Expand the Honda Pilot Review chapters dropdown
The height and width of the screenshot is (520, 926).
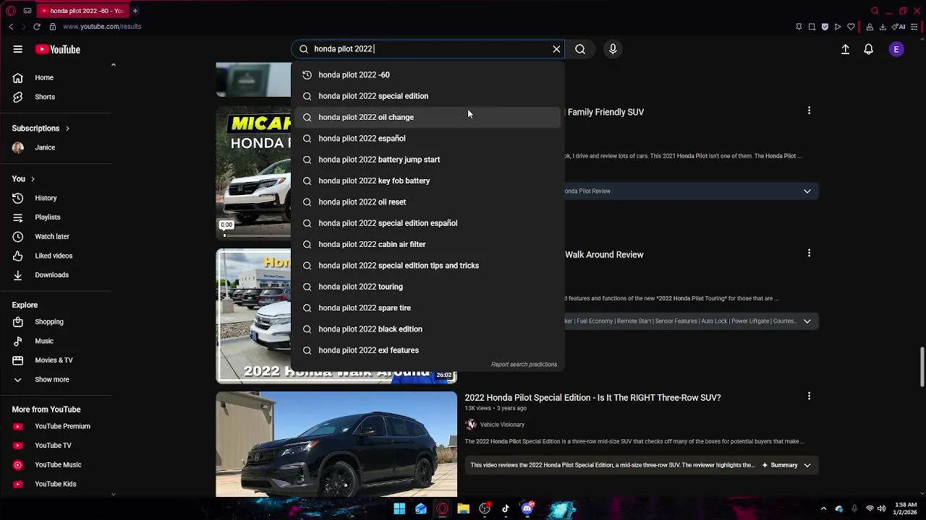807,191
